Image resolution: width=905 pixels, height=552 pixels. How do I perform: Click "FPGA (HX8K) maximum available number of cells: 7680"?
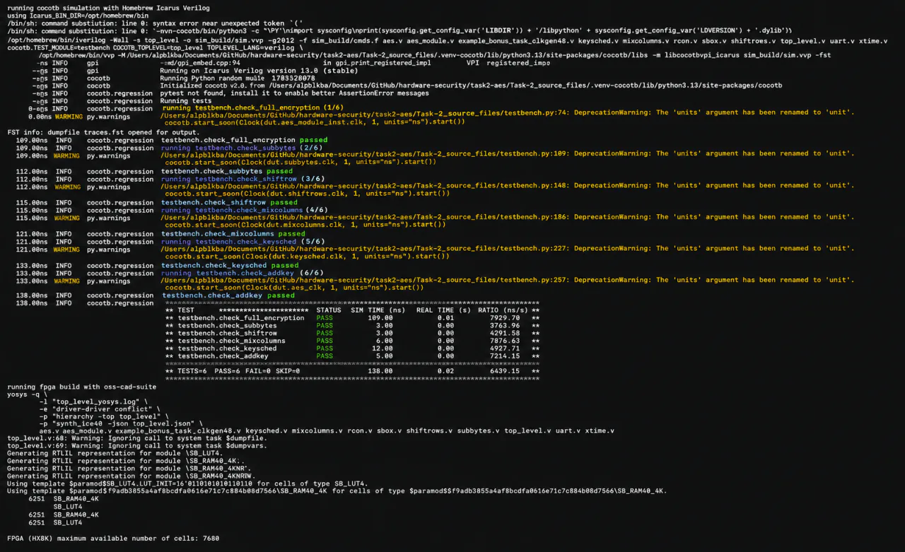[x=113, y=538]
